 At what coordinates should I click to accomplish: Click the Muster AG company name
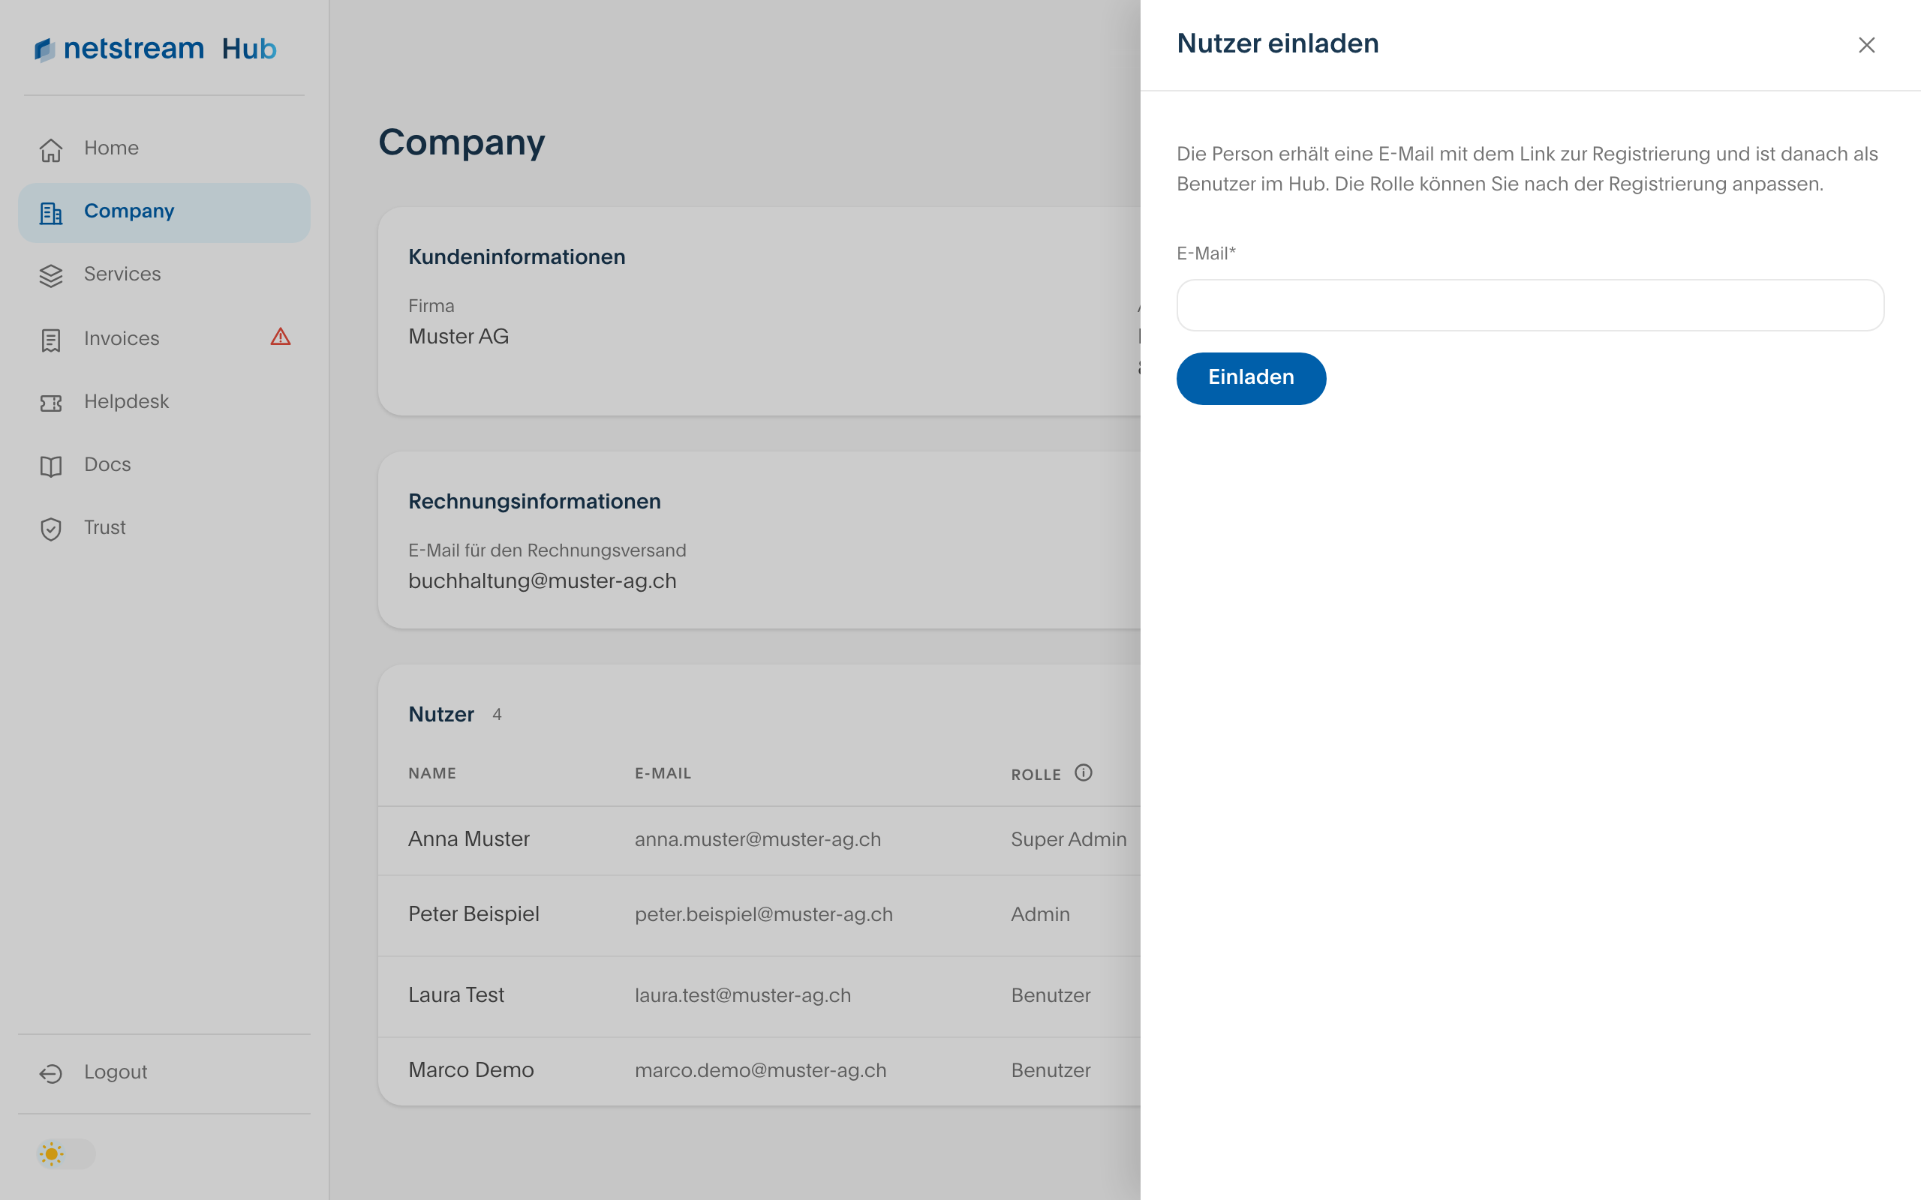coord(458,337)
